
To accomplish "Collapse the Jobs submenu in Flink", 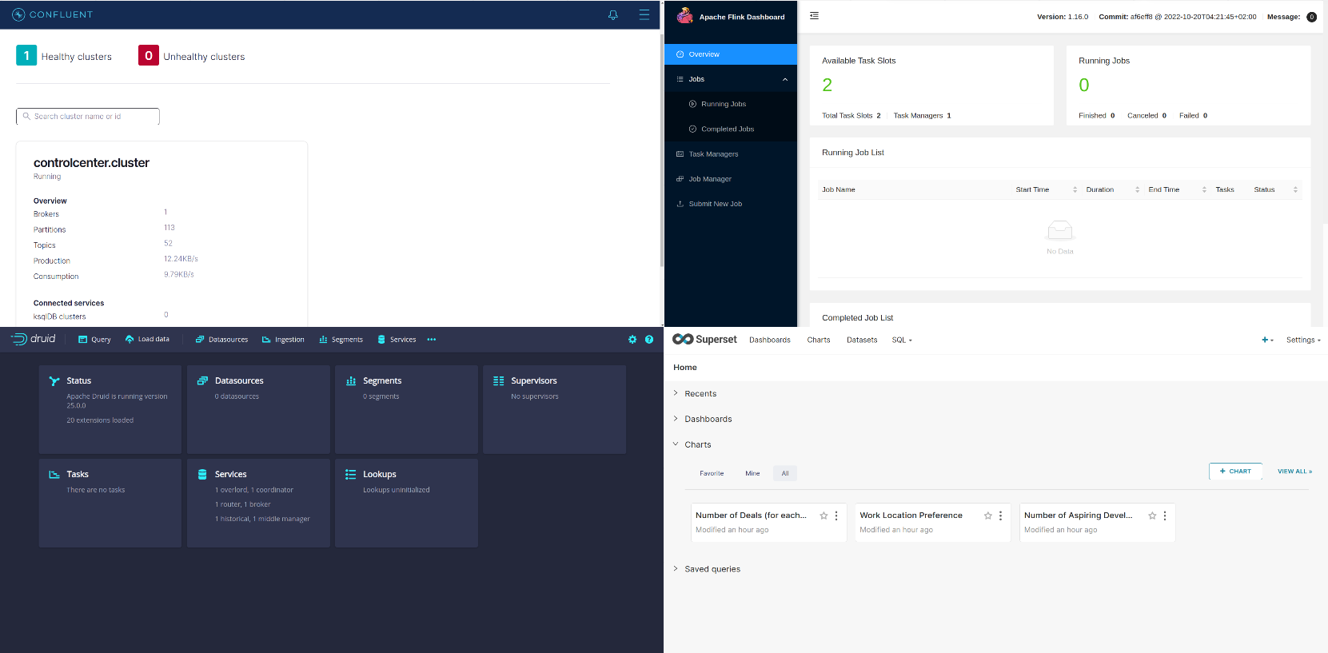I will [784, 79].
